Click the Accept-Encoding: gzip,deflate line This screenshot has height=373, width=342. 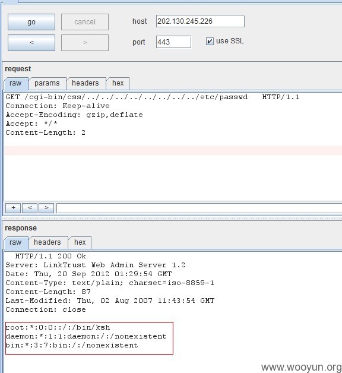tap(74, 115)
